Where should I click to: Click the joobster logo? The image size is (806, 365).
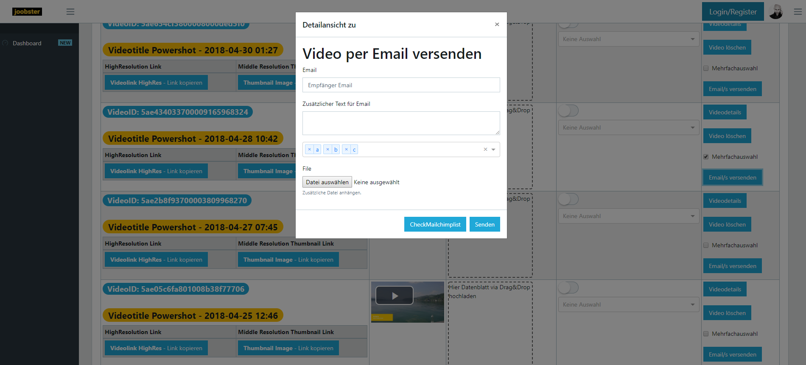[27, 12]
